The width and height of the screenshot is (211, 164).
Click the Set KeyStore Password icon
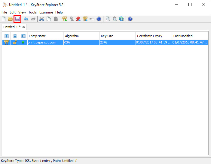point(92,19)
